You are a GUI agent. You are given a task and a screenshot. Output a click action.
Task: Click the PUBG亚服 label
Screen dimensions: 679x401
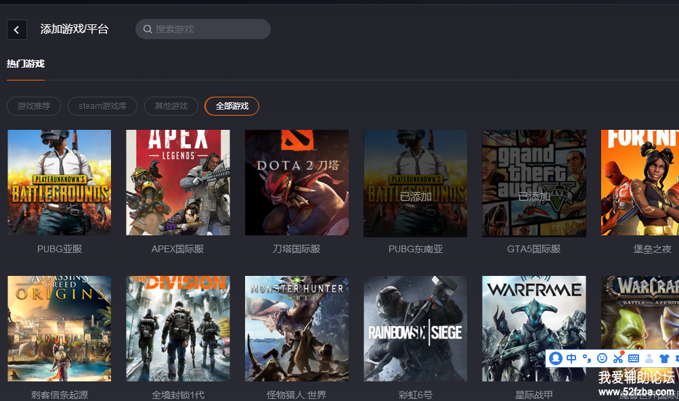pos(60,249)
